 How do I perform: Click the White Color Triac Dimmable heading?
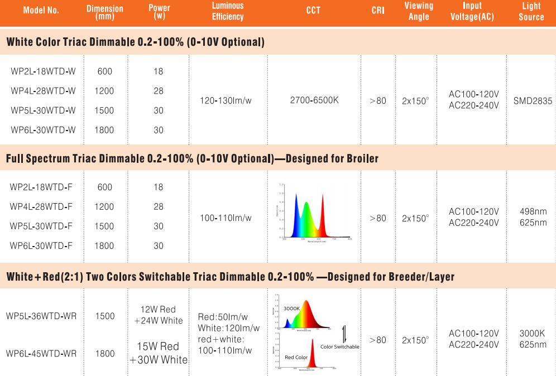(x=136, y=42)
